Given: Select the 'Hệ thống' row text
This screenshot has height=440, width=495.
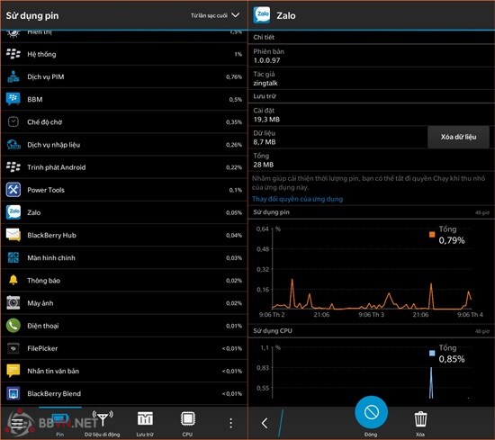Looking at the screenshot, I should (41, 54).
